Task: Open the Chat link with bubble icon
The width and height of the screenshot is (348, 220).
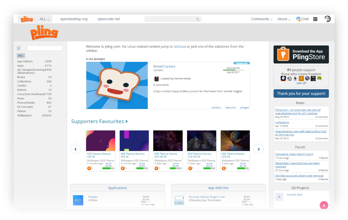Action: pos(302,19)
